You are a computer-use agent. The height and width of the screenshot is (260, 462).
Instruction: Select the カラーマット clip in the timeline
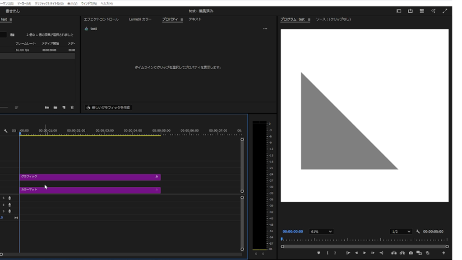click(90, 190)
